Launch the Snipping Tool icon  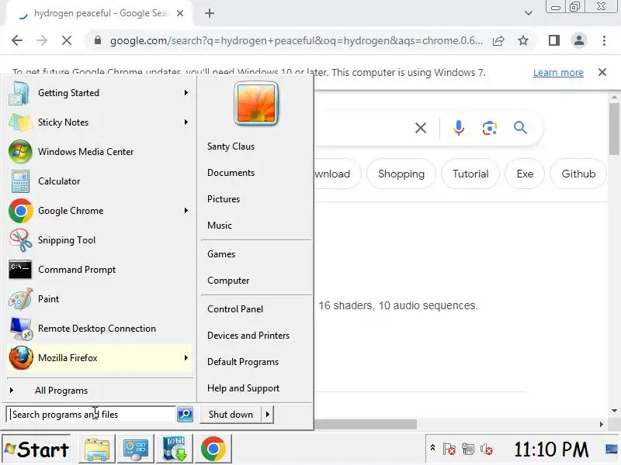coord(21,240)
